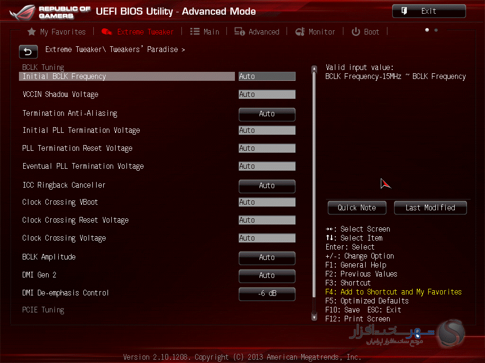Open BCLK Amplitude Auto dropdown
This screenshot has width=485, height=363.
point(267,258)
